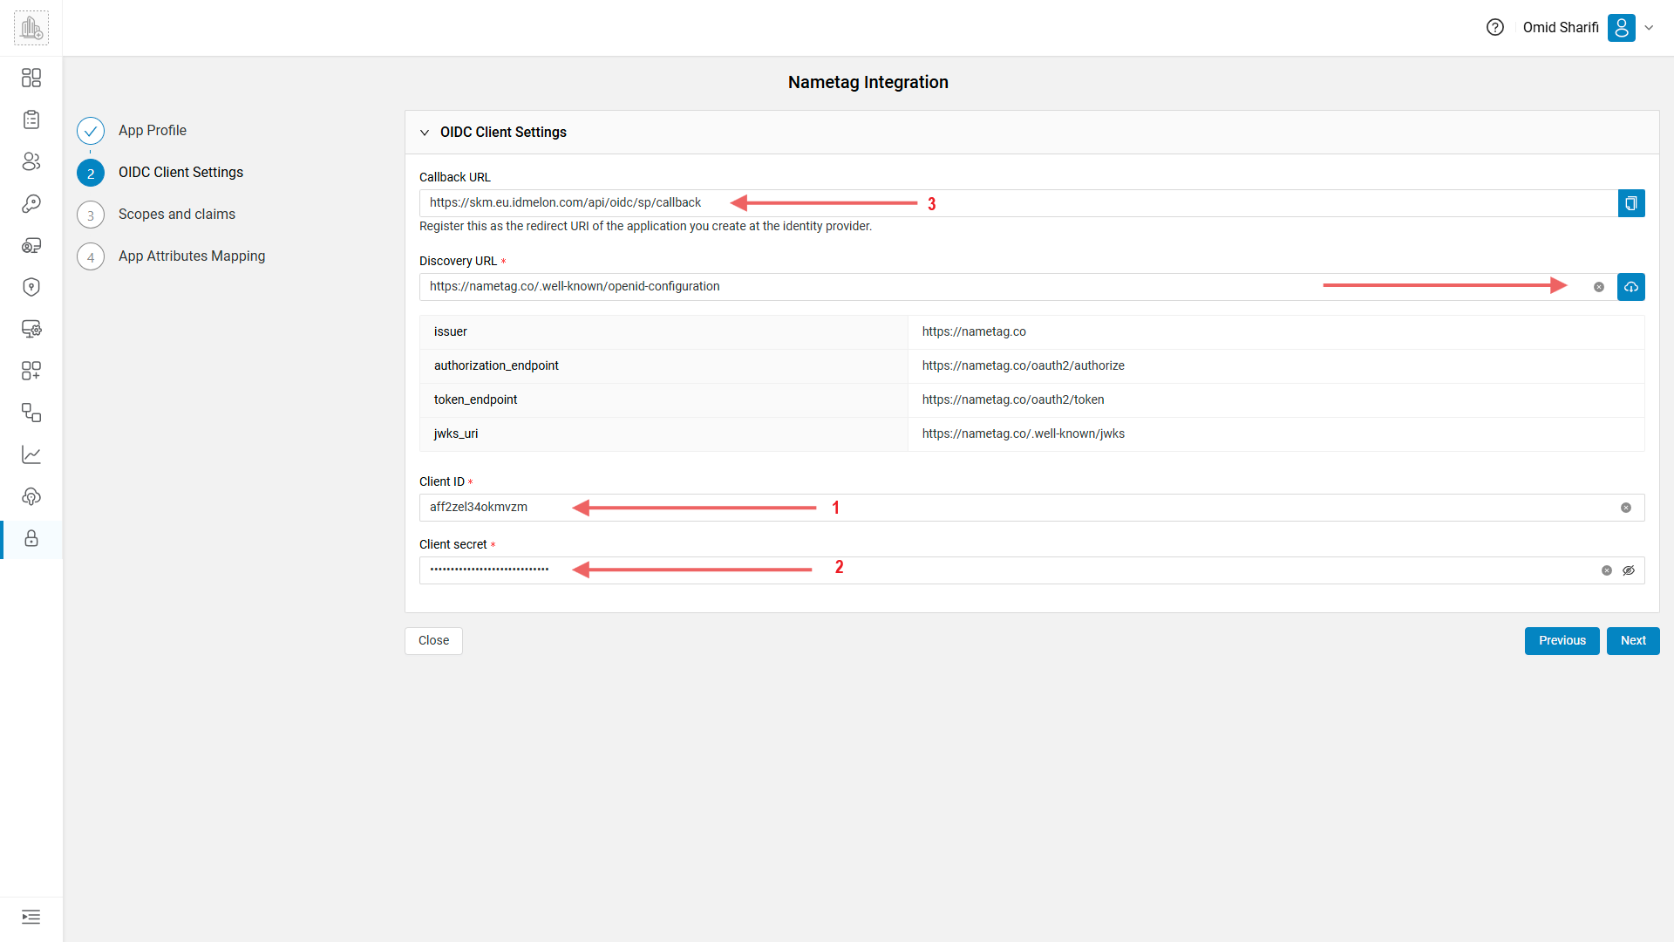Image resolution: width=1674 pixels, height=942 pixels.
Task: Click into the Client ID input field
Action: point(1032,508)
